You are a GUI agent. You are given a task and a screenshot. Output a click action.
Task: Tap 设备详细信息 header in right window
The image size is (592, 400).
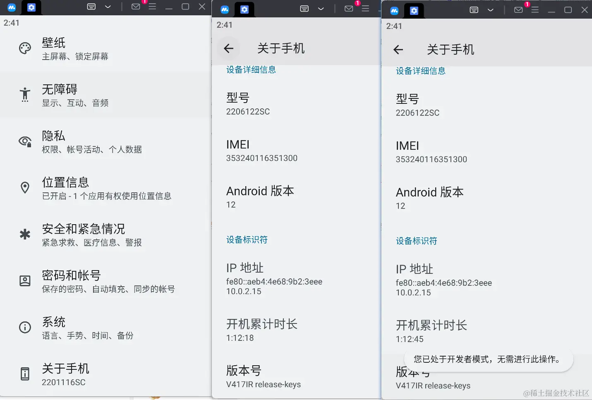tap(421, 71)
